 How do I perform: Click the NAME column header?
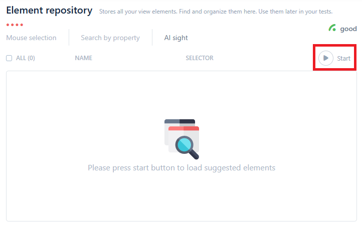(84, 58)
